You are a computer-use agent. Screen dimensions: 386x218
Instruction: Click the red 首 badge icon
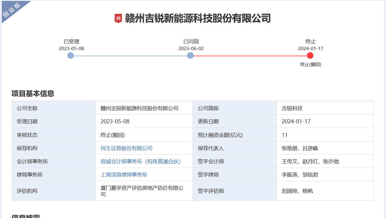[118, 18]
